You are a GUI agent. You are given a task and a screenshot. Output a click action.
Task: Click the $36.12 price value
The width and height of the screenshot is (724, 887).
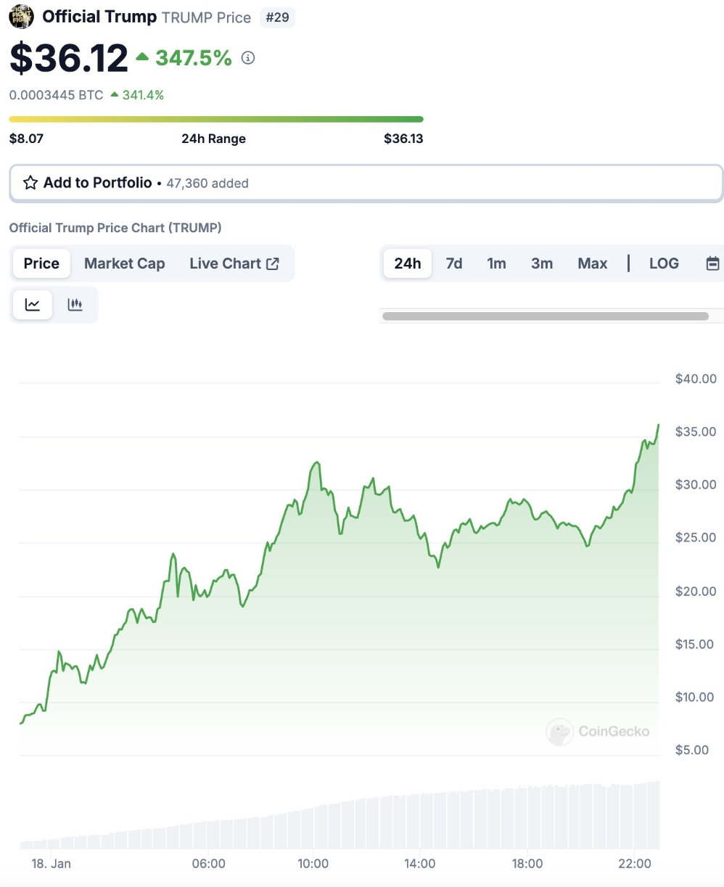pos(69,58)
